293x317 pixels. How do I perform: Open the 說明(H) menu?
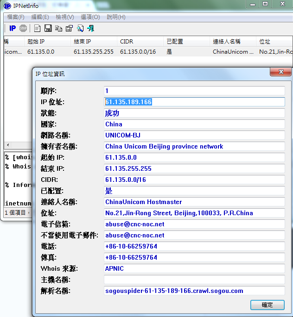tap(116, 17)
